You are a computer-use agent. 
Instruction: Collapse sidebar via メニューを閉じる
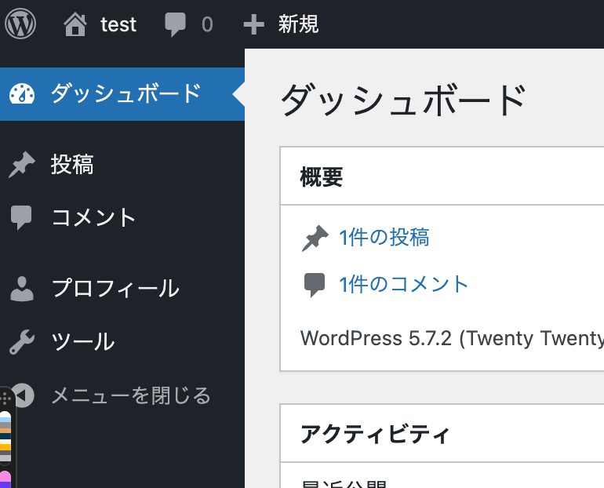tap(131, 395)
